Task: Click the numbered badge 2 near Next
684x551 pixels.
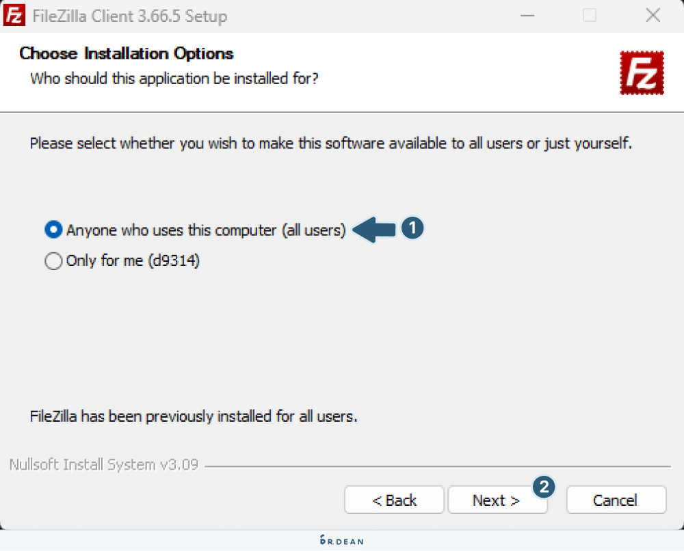Action: (x=544, y=487)
